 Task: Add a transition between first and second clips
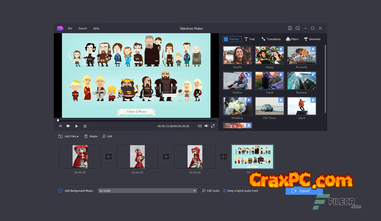pyautogui.click(x=108, y=157)
